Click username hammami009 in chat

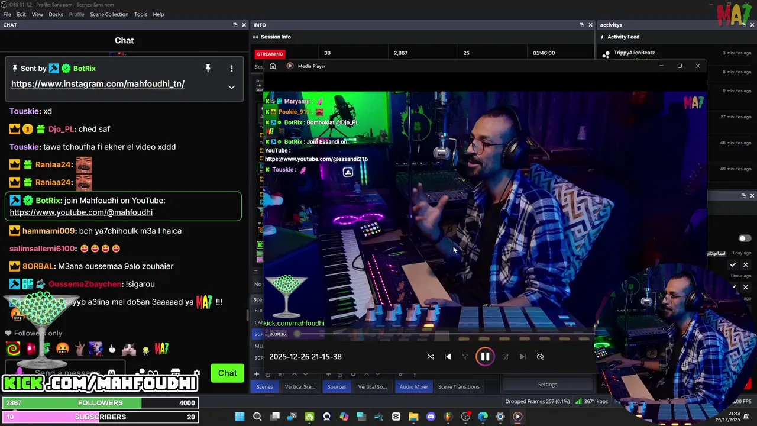click(49, 231)
